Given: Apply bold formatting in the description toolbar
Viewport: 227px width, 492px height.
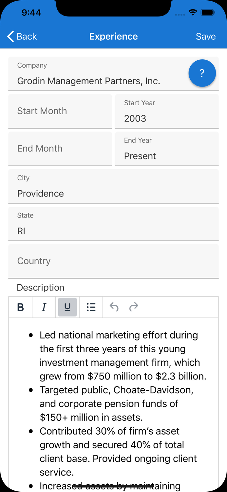Looking at the screenshot, I should pos(20,307).
